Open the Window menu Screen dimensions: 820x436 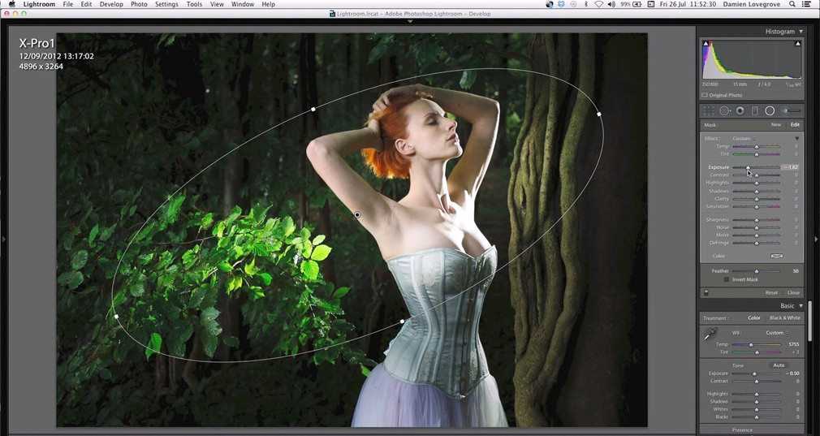(x=243, y=4)
